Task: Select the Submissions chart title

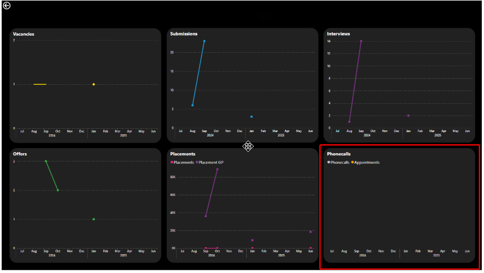Action: click(184, 34)
